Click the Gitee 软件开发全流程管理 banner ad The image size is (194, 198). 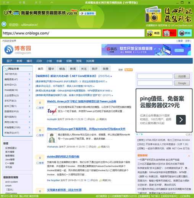pyautogui.click(x=146, y=50)
